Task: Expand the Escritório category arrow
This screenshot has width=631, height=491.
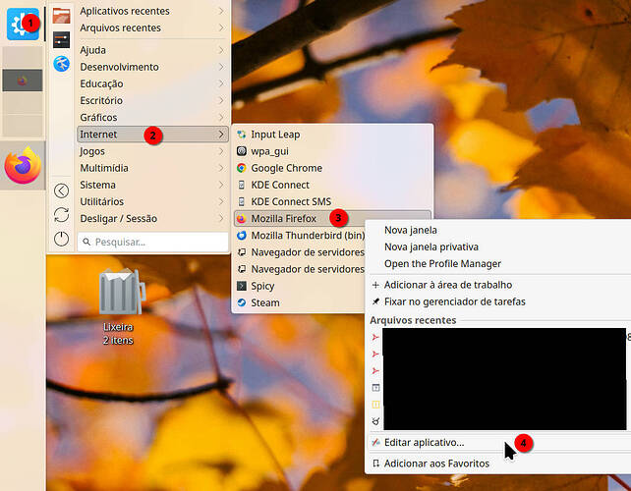Action: [221, 100]
